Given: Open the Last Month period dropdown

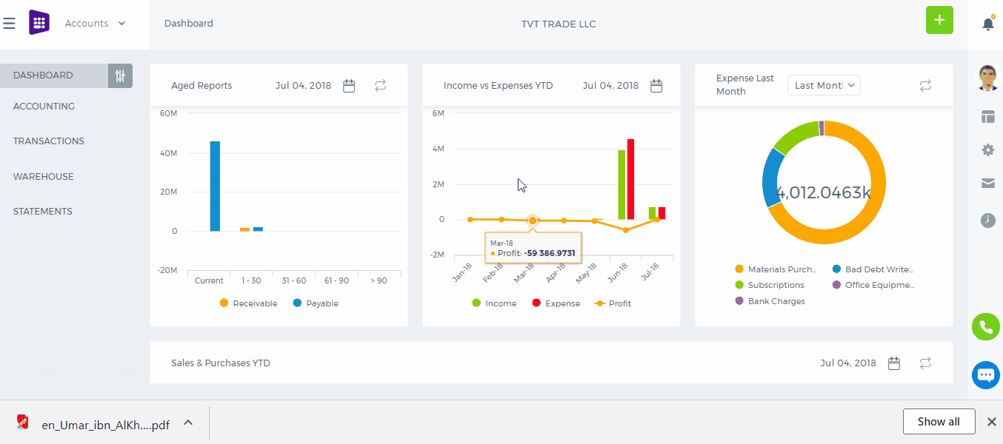Looking at the screenshot, I should (x=824, y=85).
